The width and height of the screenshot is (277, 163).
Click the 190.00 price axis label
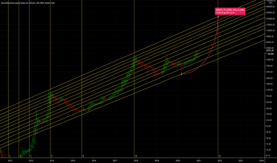[269, 114]
